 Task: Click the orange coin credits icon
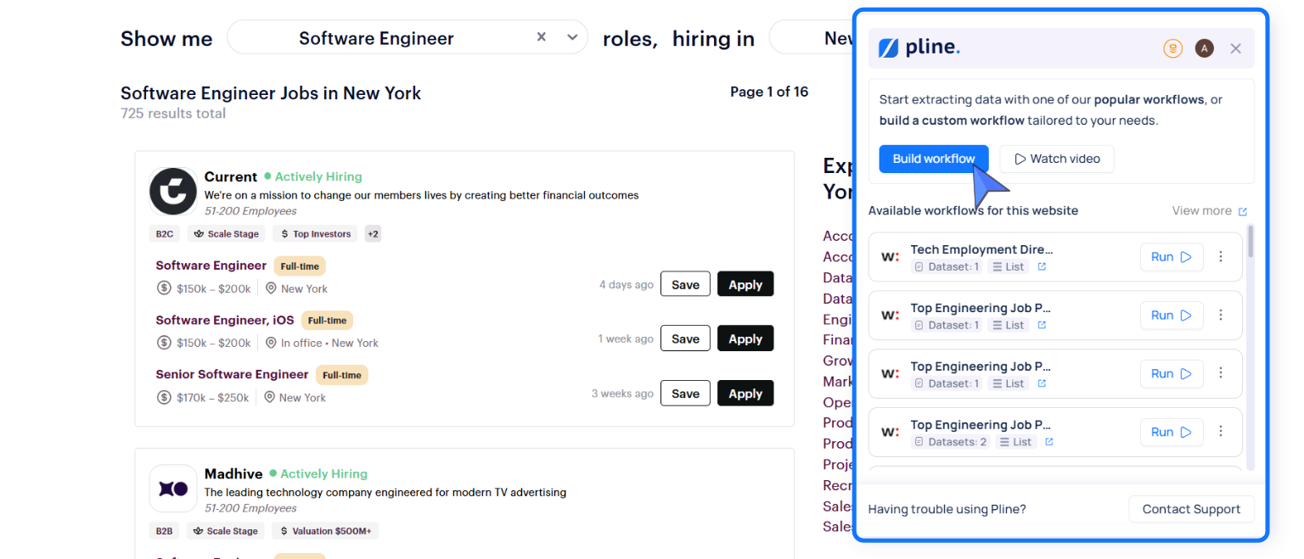point(1172,48)
